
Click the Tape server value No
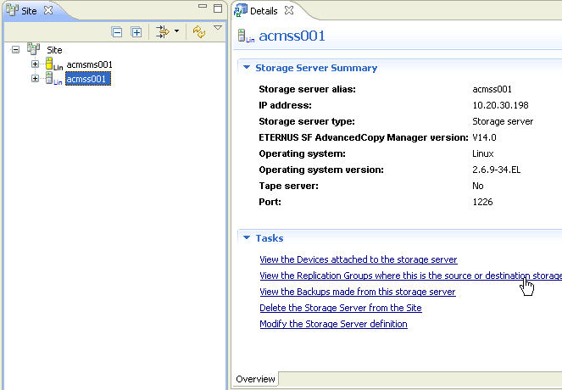click(478, 186)
